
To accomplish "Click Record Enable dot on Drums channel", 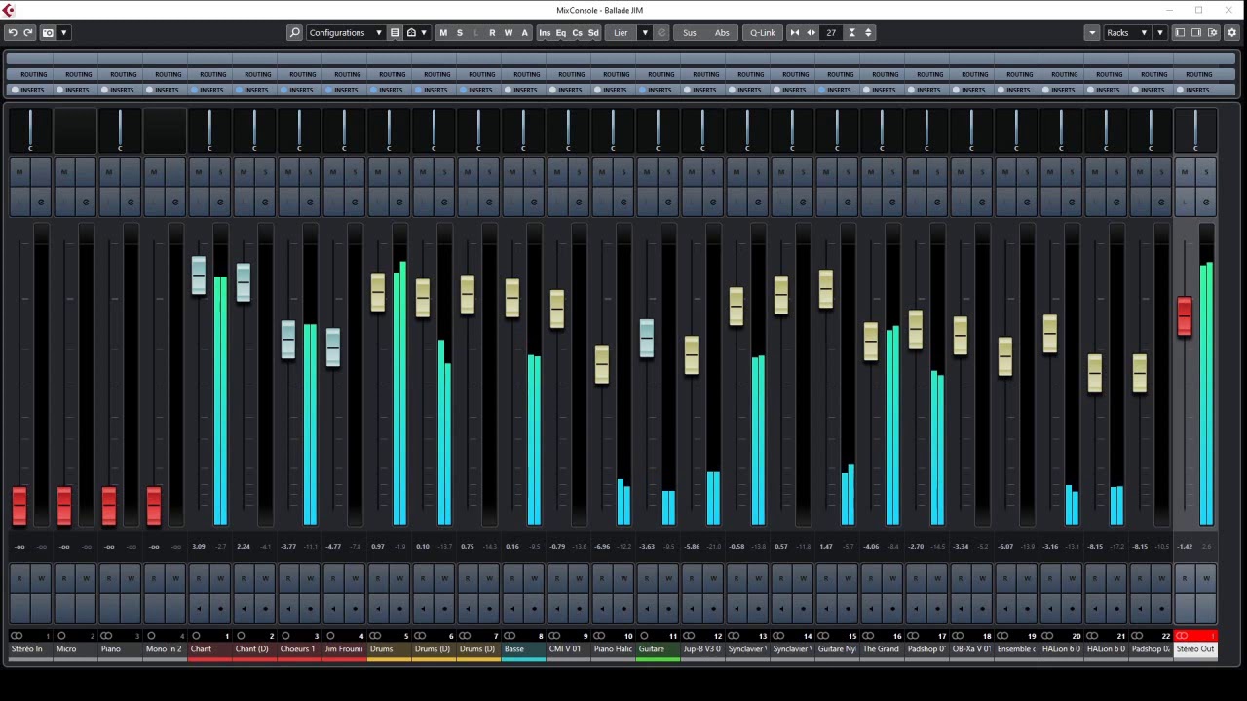I will [x=399, y=609].
